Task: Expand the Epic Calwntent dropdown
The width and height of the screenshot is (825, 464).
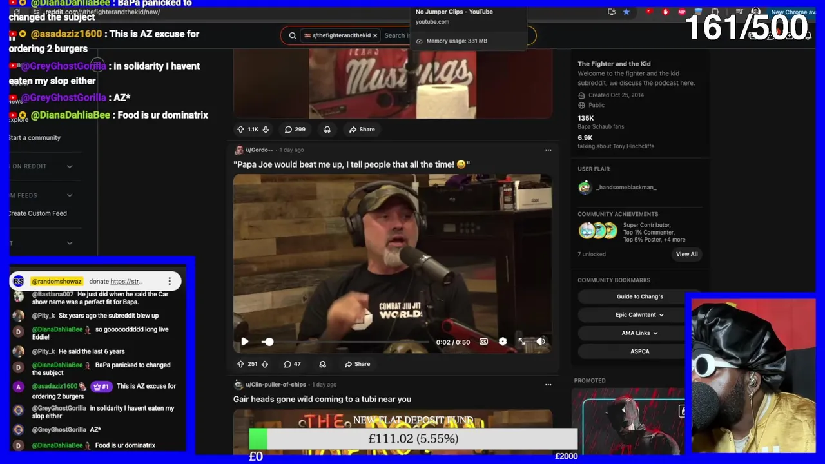Action: pyautogui.click(x=639, y=314)
